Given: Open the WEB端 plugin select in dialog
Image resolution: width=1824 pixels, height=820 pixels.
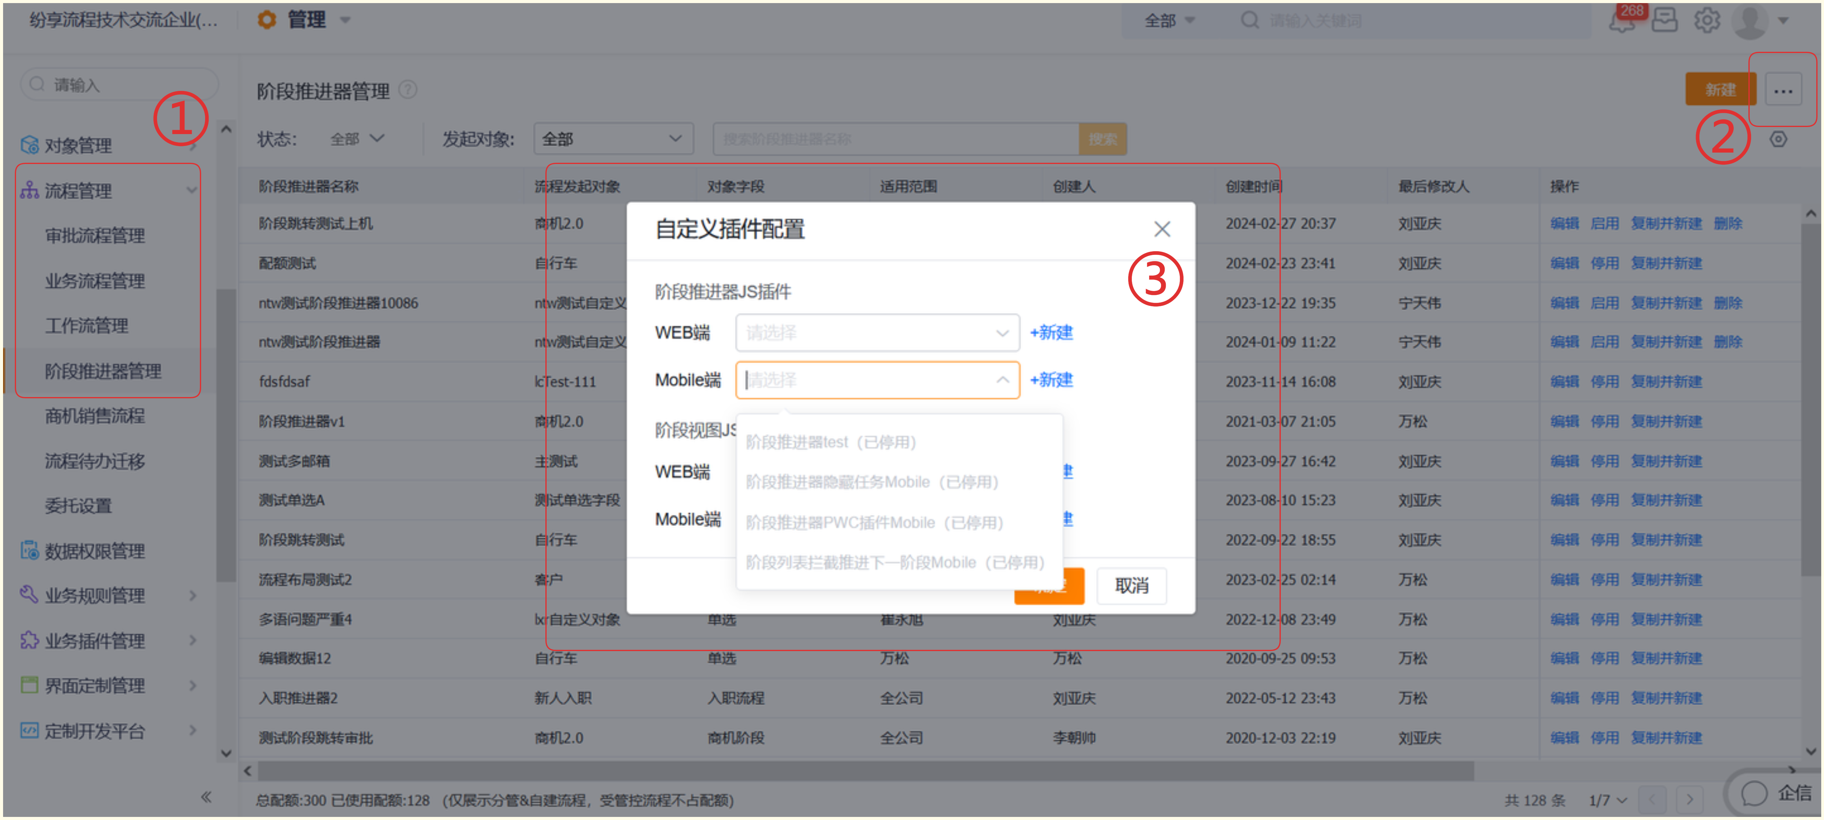Looking at the screenshot, I should (x=877, y=333).
